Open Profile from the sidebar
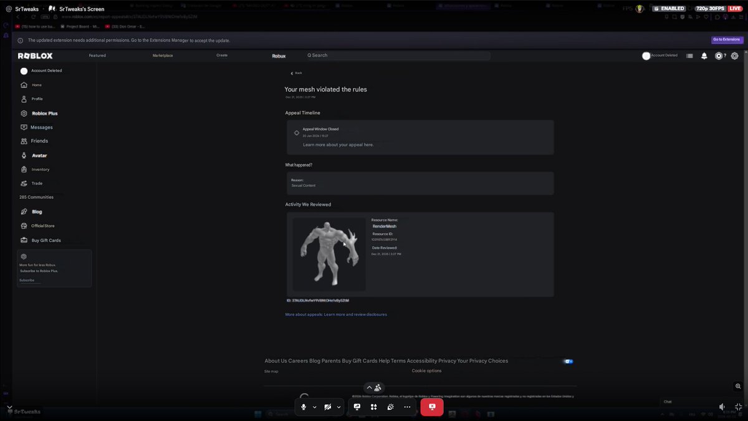 tap(32, 99)
